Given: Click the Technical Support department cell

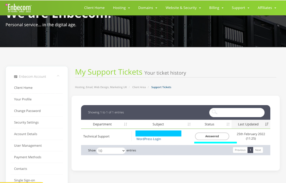Looking at the screenshot, I should pos(96,136).
